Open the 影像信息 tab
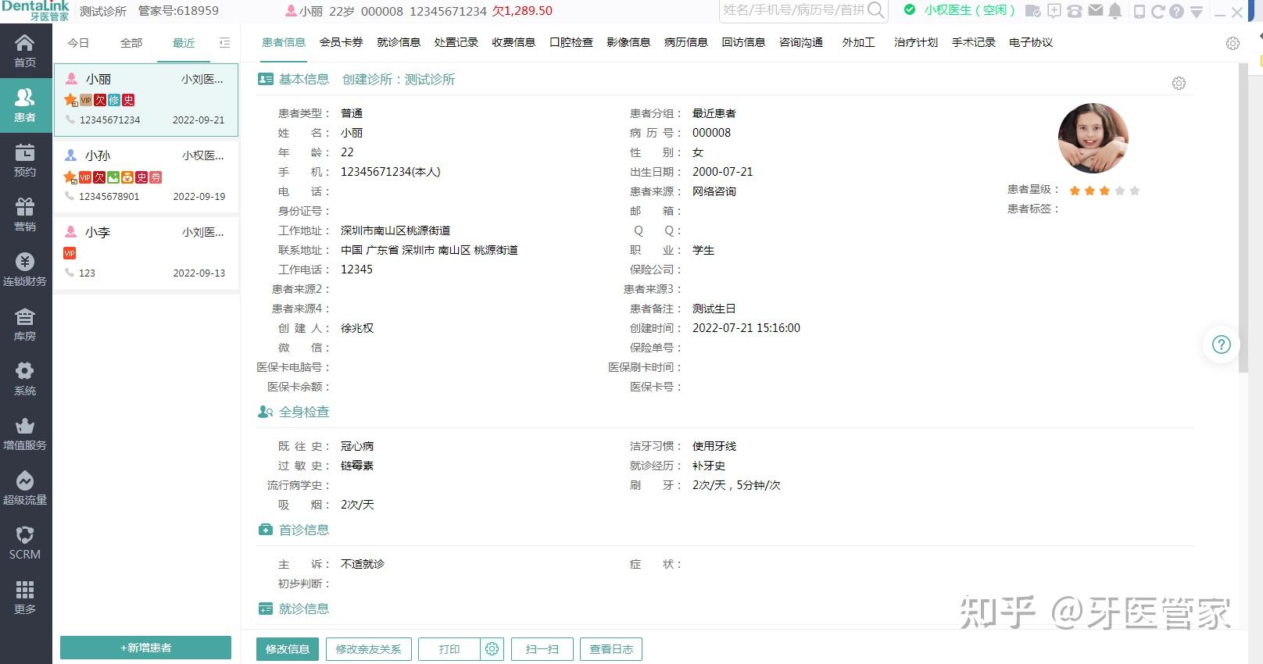This screenshot has width=1263, height=664. point(628,42)
